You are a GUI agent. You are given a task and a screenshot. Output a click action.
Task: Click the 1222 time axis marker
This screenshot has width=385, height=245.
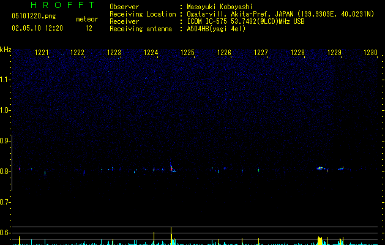(x=77, y=53)
